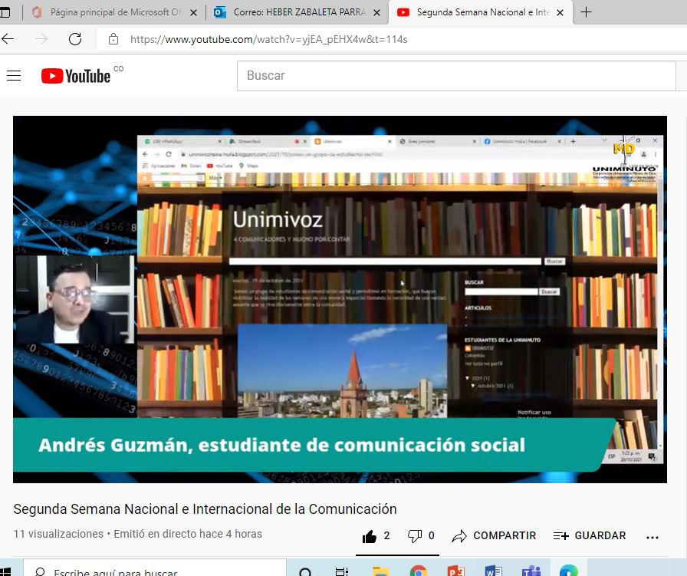
Task: Click the presenter webcam thumbnail in video
Action: [x=75, y=299]
